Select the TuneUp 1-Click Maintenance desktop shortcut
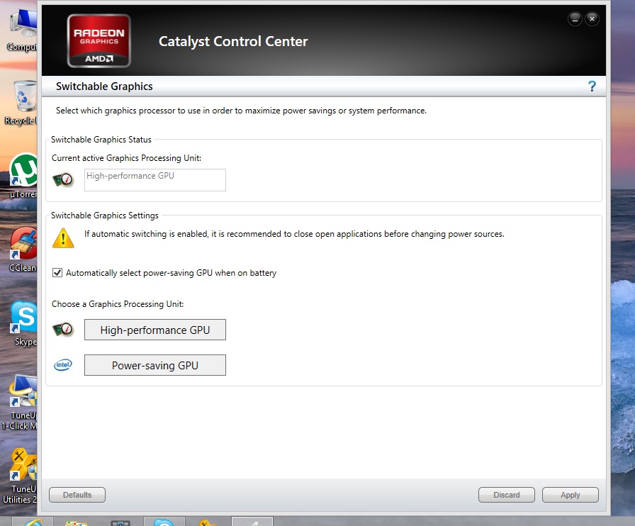 [21, 402]
